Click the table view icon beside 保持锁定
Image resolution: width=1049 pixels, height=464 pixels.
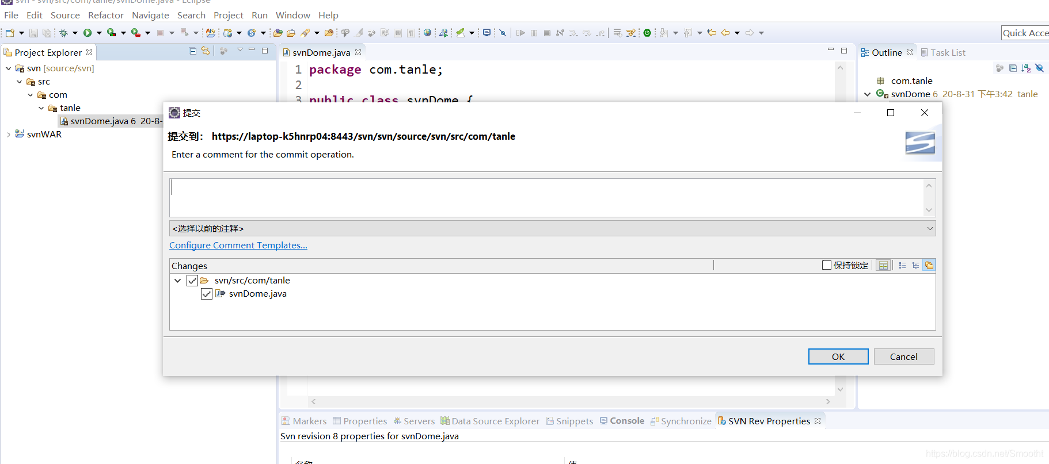884,265
